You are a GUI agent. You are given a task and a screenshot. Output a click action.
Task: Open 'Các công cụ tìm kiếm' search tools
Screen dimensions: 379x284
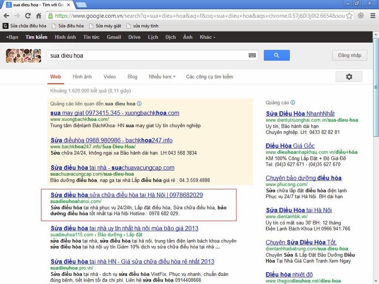(x=209, y=77)
